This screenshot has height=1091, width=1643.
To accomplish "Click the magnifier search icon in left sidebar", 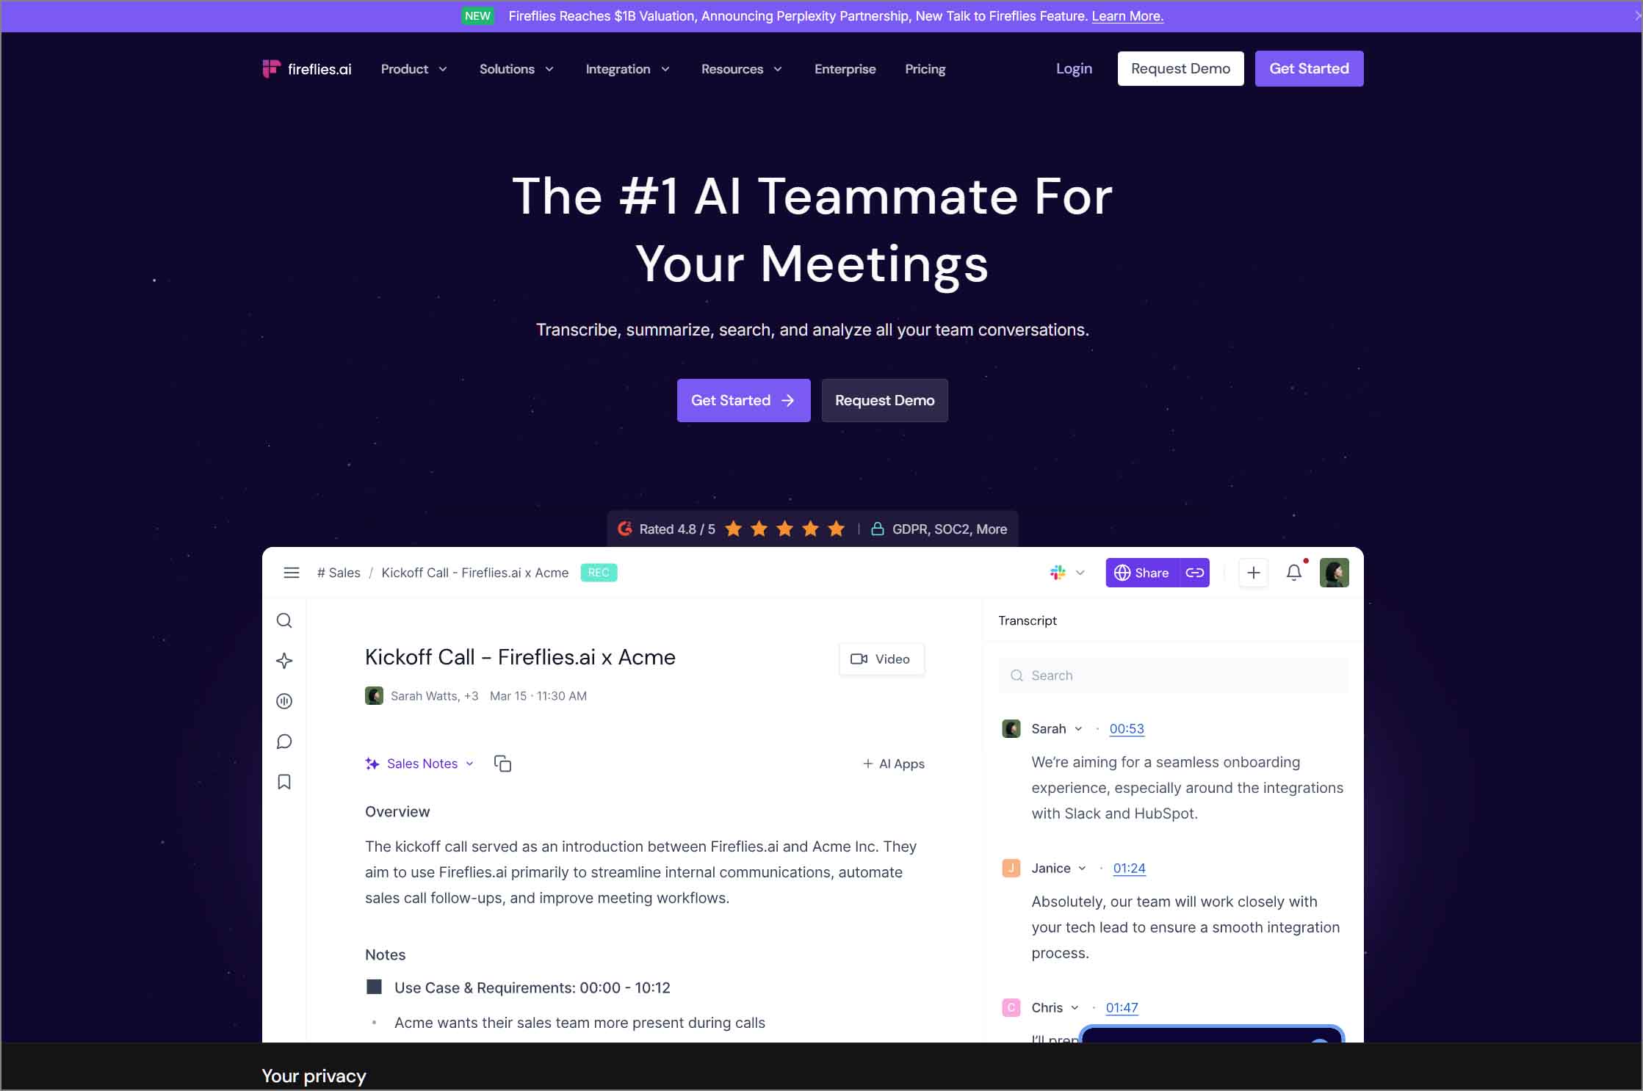I will click(x=284, y=621).
